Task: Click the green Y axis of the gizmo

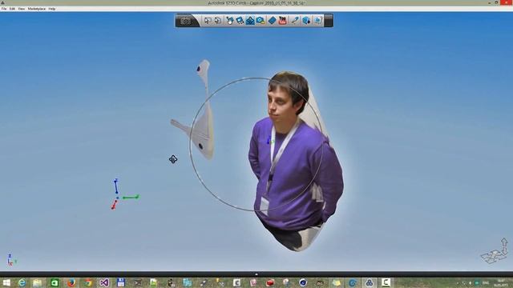Action: 131,198
